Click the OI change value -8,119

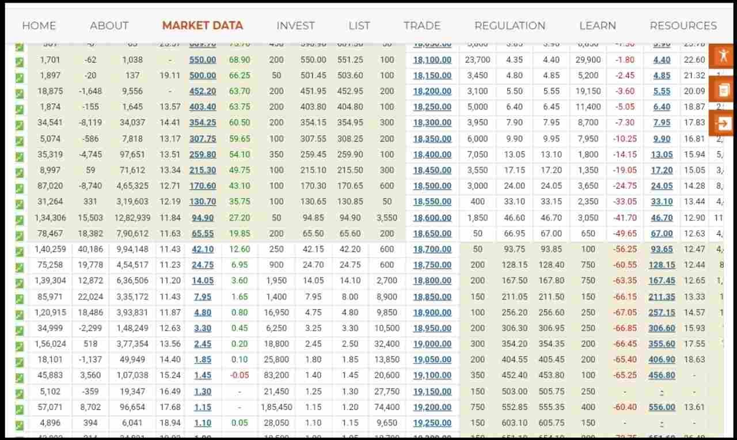click(x=90, y=123)
